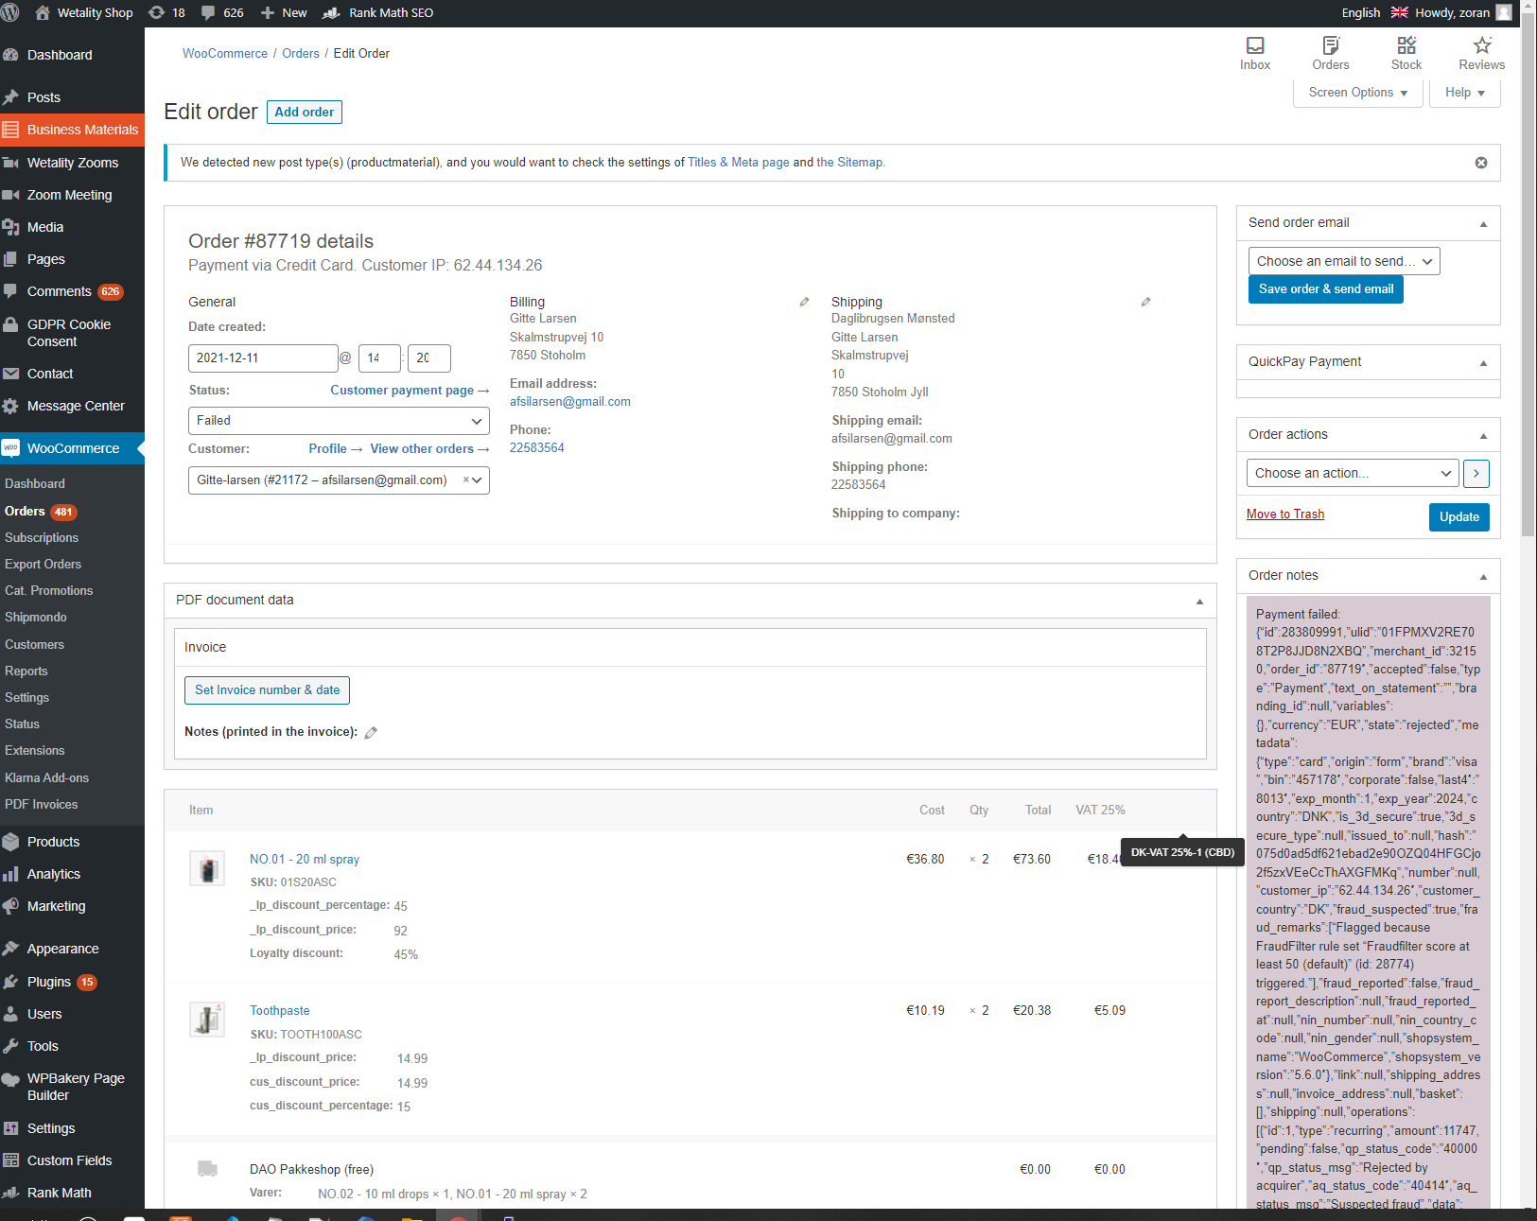The height and width of the screenshot is (1221, 1537).
Task: Collapse the PDF document data panel
Action: pos(1198,601)
